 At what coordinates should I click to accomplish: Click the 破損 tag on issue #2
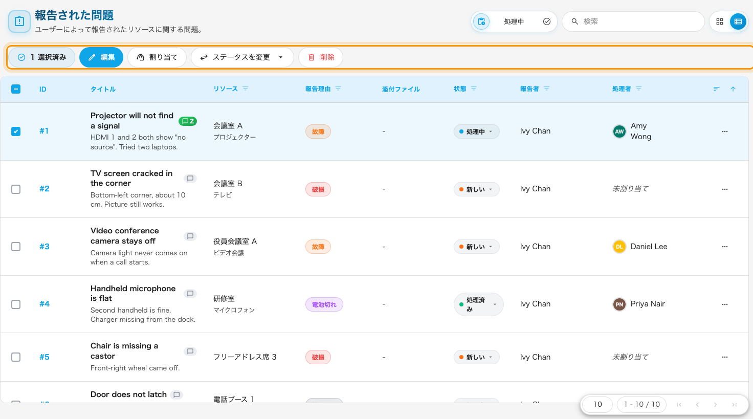click(x=318, y=189)
